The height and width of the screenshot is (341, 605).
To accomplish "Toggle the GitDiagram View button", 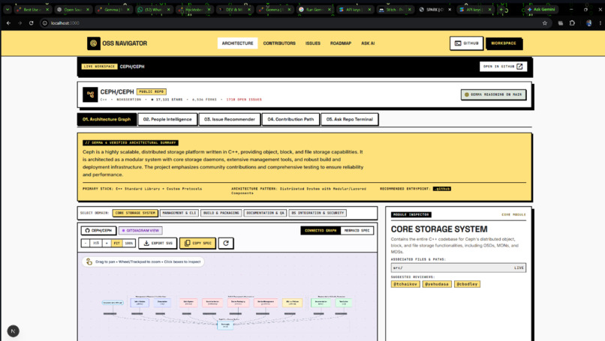I will 140,230.
